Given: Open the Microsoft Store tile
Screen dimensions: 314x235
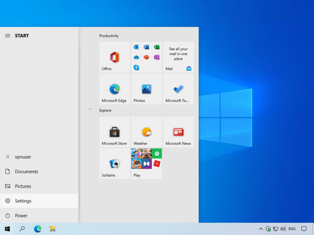Looking at the screenshot, I should click(115, 132).
